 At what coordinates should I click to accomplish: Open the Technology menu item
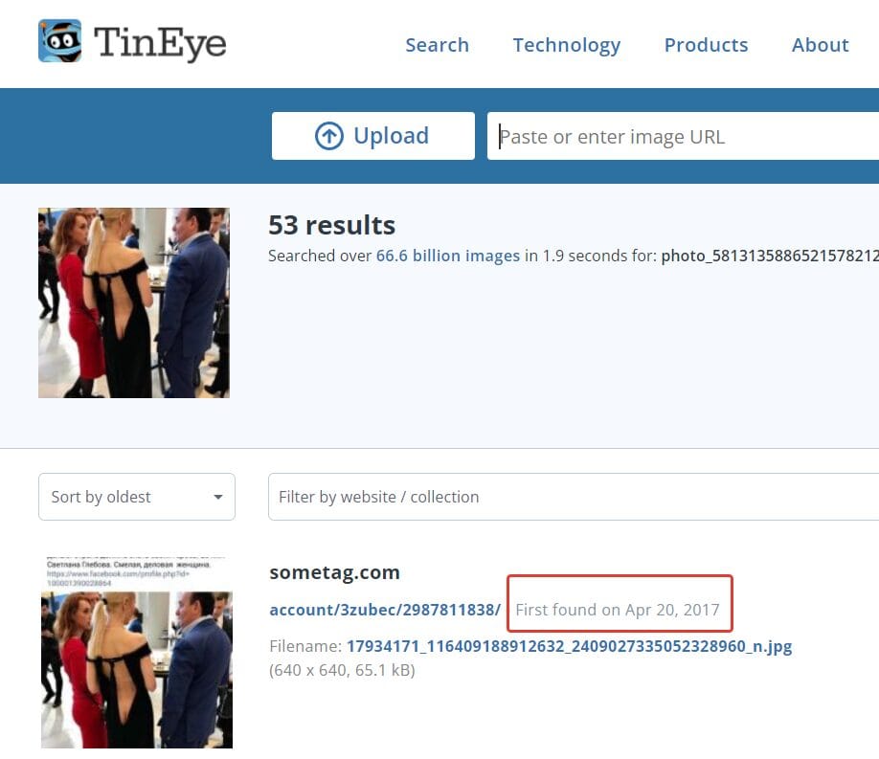click(567, 45)
